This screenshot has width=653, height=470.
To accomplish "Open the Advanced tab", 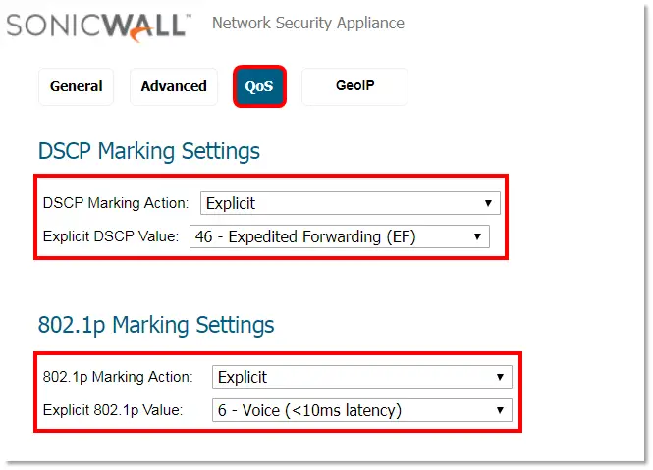I will pos(174,86).
